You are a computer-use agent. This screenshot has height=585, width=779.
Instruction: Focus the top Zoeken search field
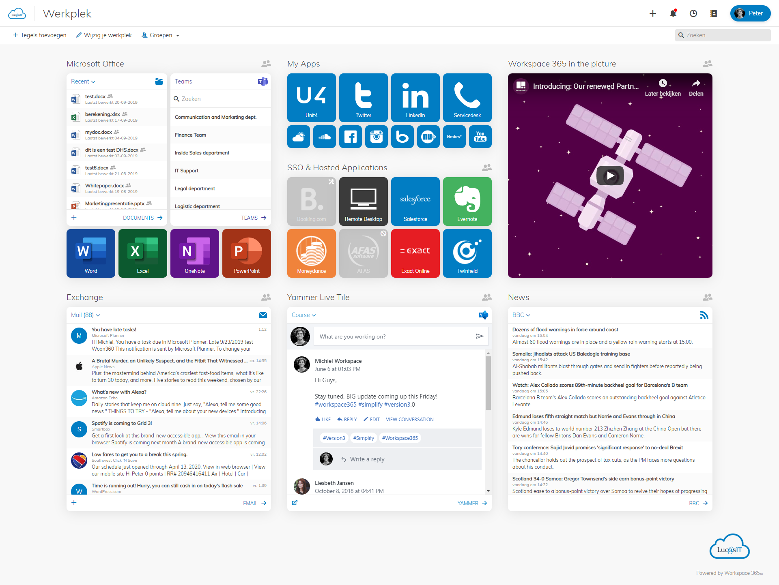[723, 35]
